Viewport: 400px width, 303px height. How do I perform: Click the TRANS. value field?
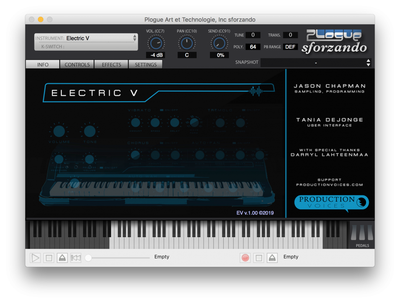pyautogui.click(x=290, y=35)
